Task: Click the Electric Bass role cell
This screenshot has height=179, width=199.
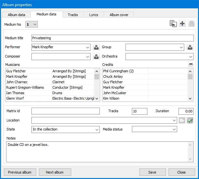Action: pyautogui.click(x=73, y=98)
